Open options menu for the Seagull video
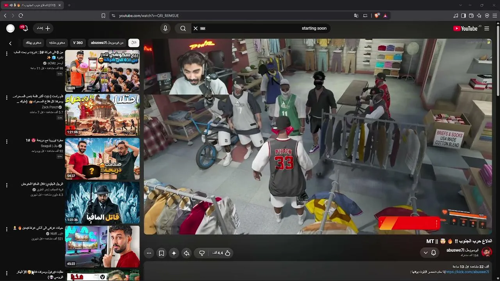The image size is (500, 281). click(7, 141)
